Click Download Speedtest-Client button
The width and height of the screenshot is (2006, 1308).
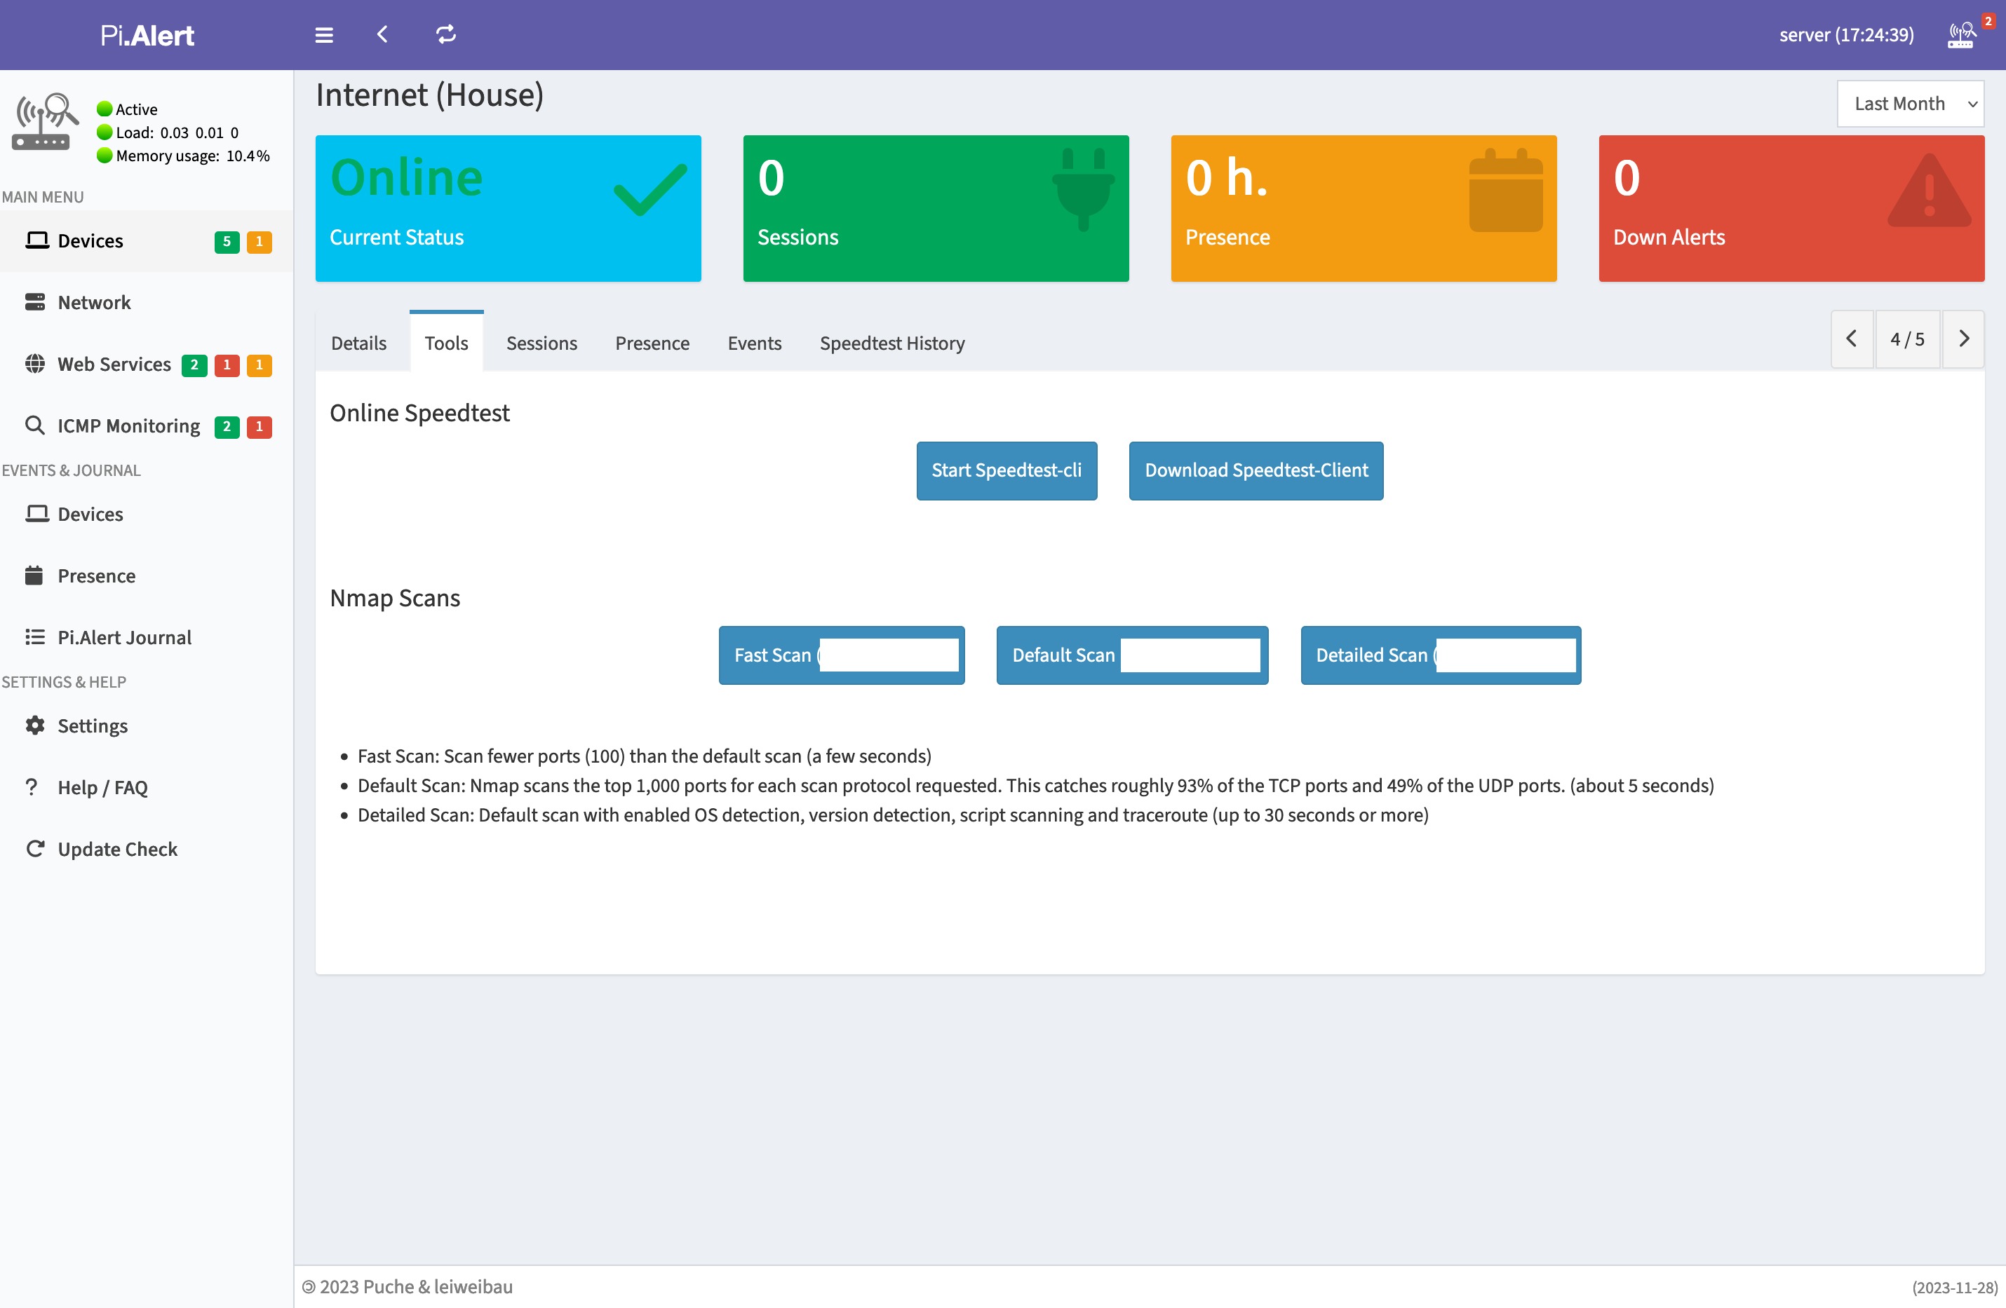pyautogui.click(x=1256, y=470)
